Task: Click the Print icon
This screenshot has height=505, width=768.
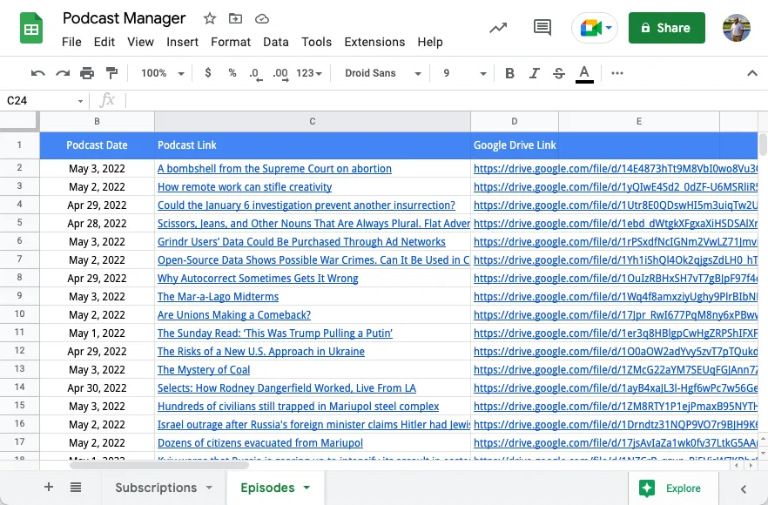Action: coord(87,73)
